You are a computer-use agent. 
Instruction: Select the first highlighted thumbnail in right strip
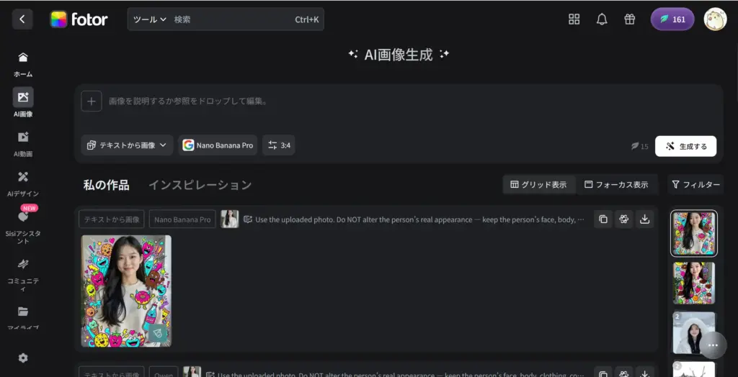(694, 233)
